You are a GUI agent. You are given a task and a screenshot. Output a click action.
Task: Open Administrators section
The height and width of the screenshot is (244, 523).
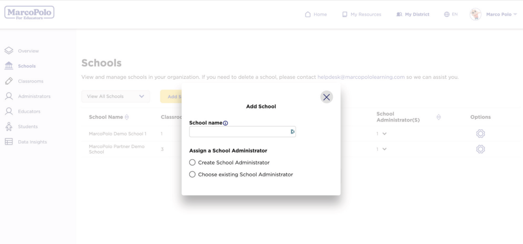click(x=34, y=96)
